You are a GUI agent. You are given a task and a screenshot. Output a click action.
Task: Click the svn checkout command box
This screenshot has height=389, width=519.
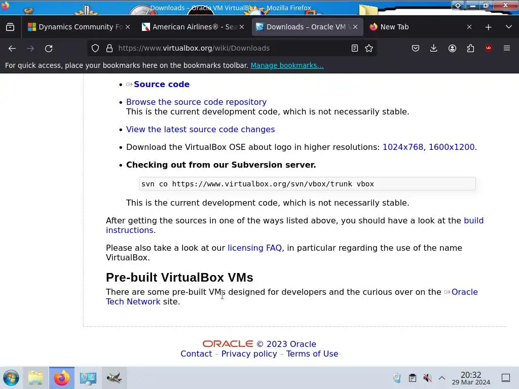pos(307,184)
